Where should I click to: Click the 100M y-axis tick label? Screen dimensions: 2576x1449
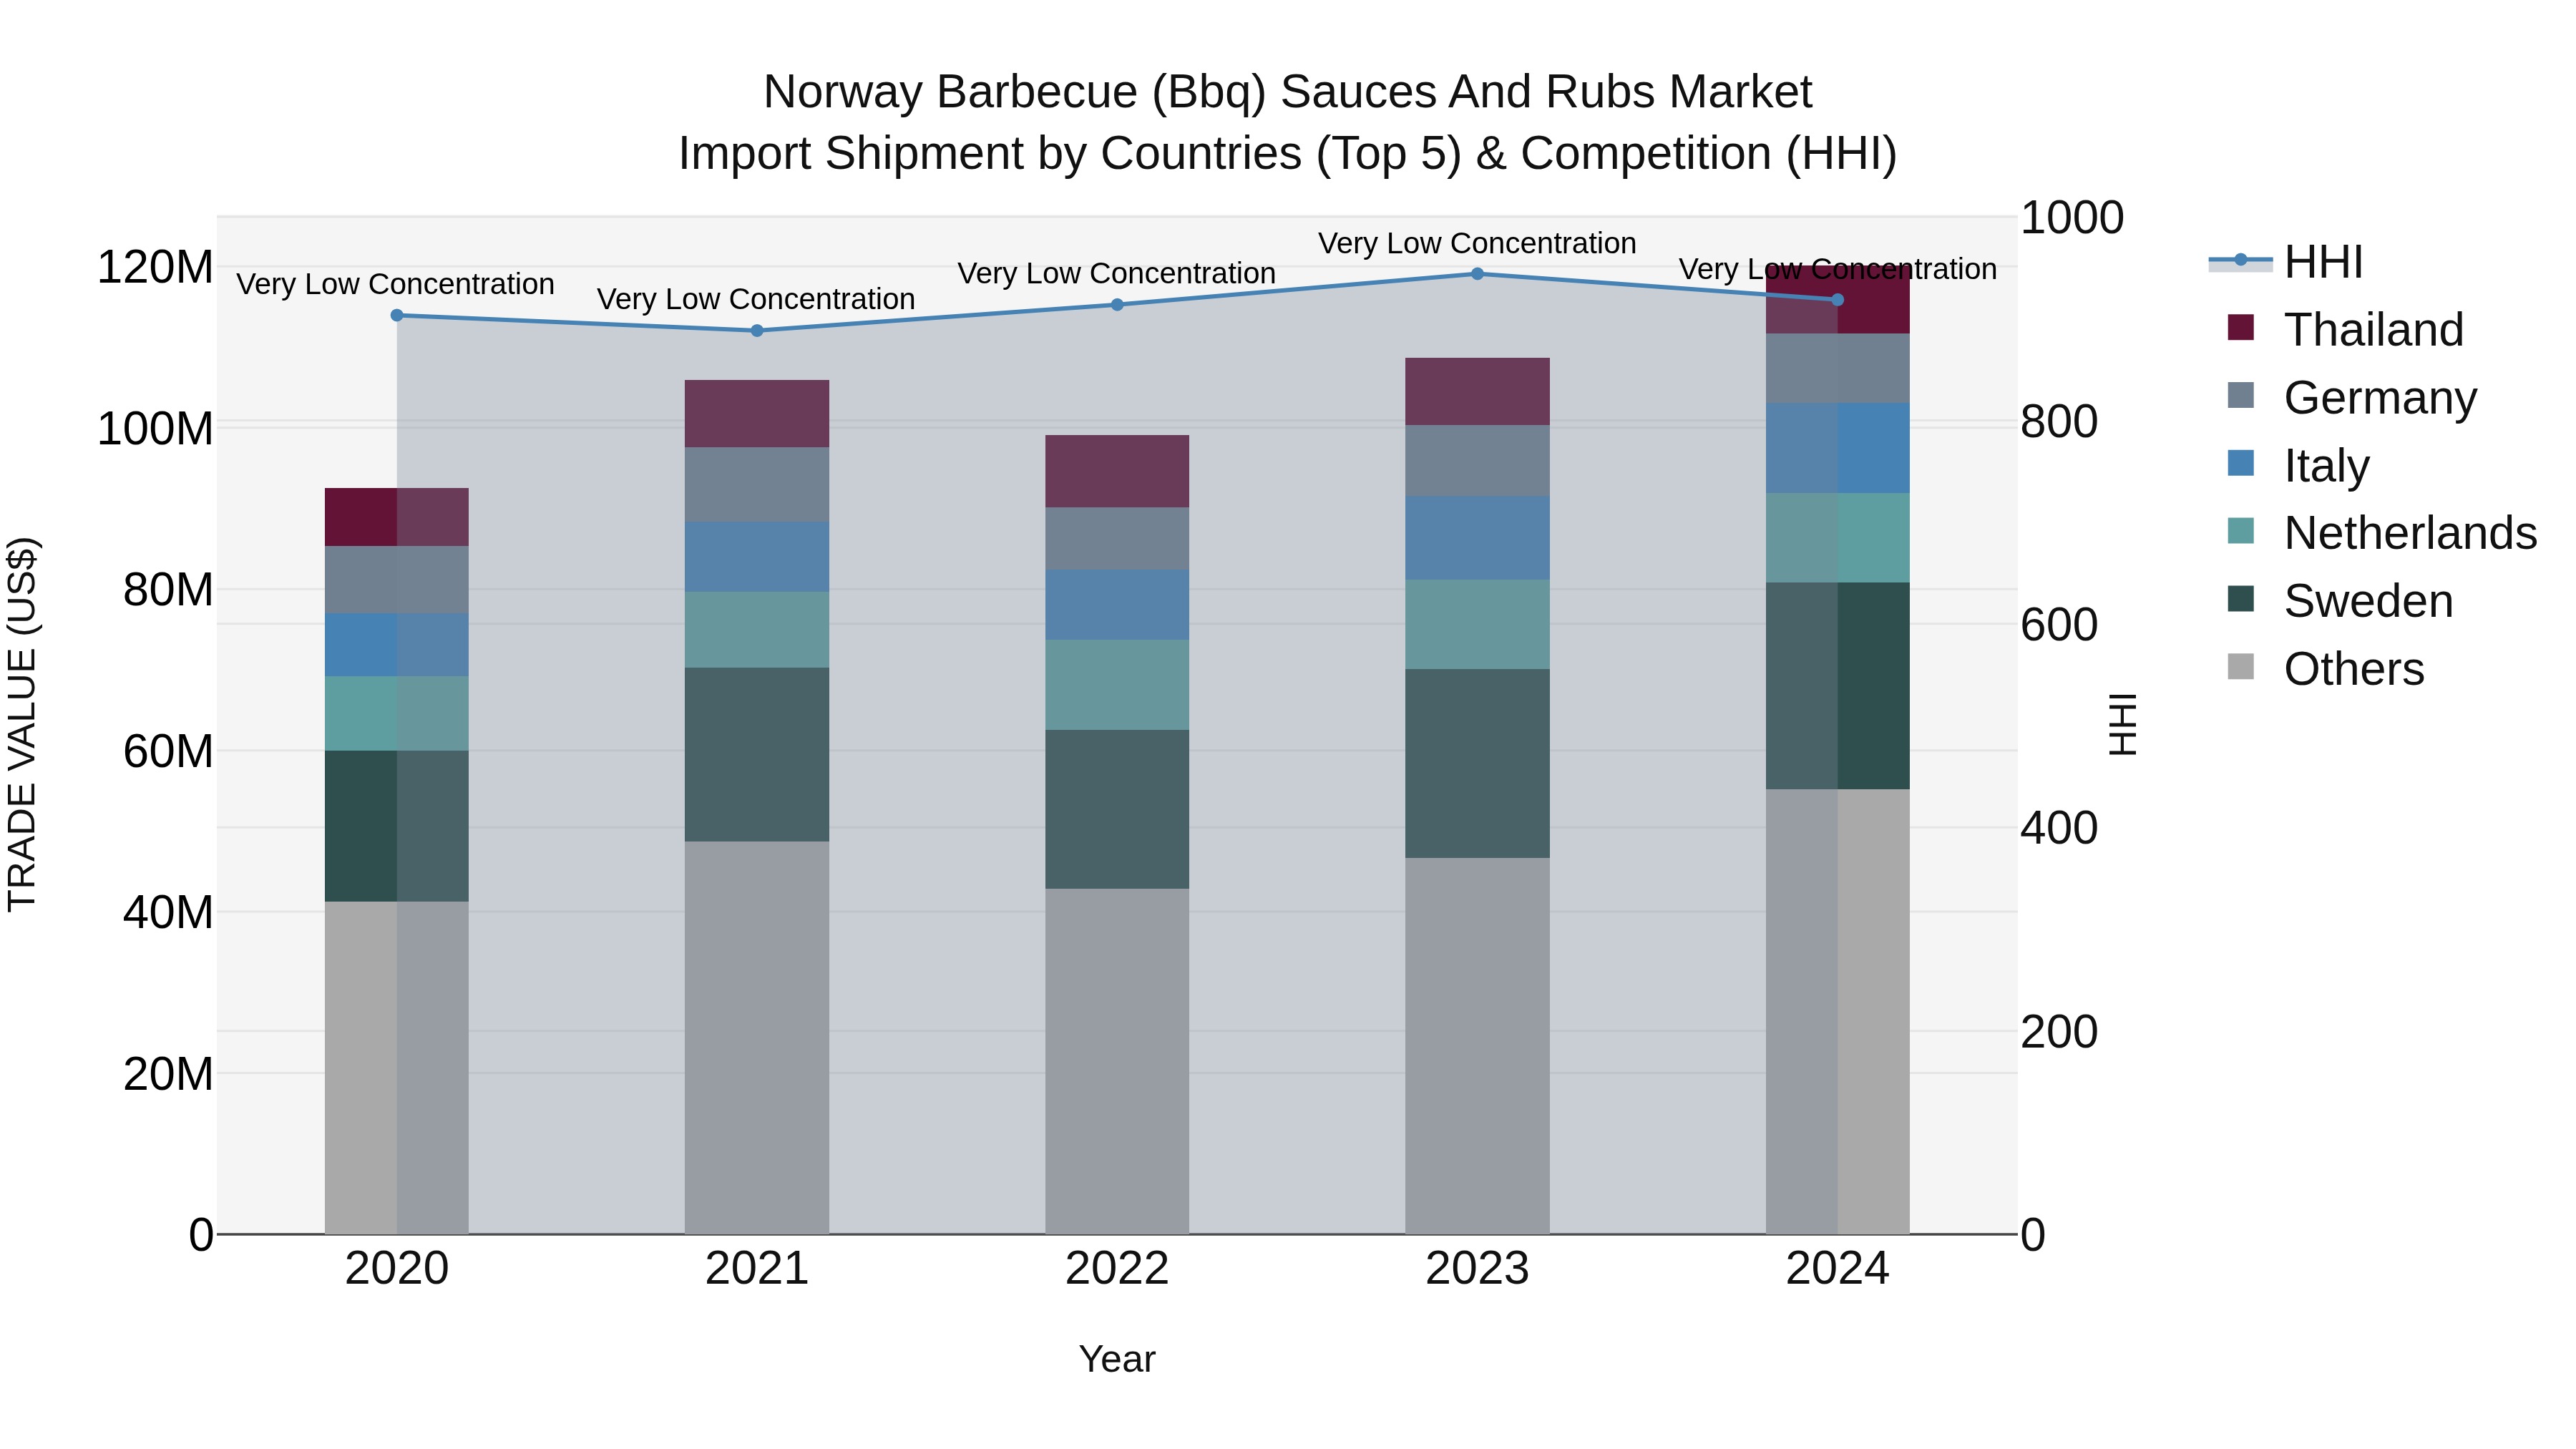click(x=155, y=428)
